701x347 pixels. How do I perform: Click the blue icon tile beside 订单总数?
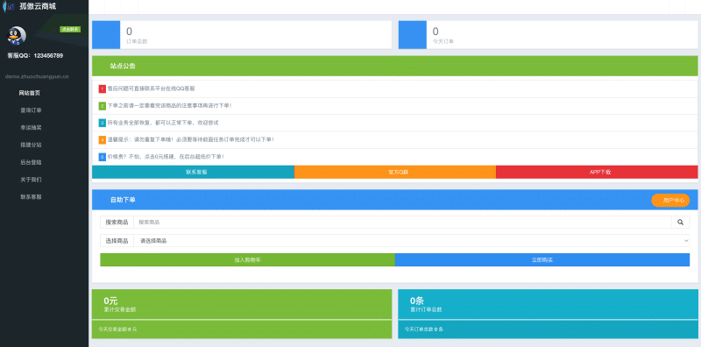pyautogui.click(x=106, y=35)
